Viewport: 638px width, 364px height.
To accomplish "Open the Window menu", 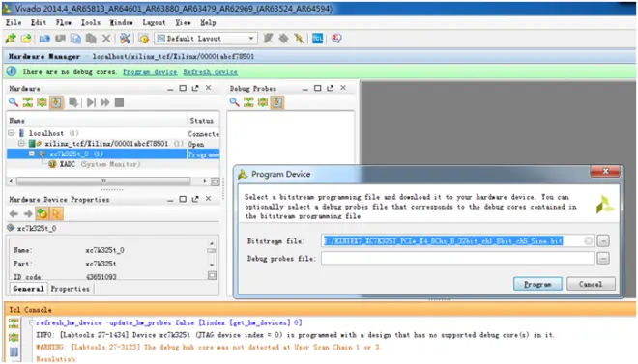I will pyautogui.click(x=121, y=23).
